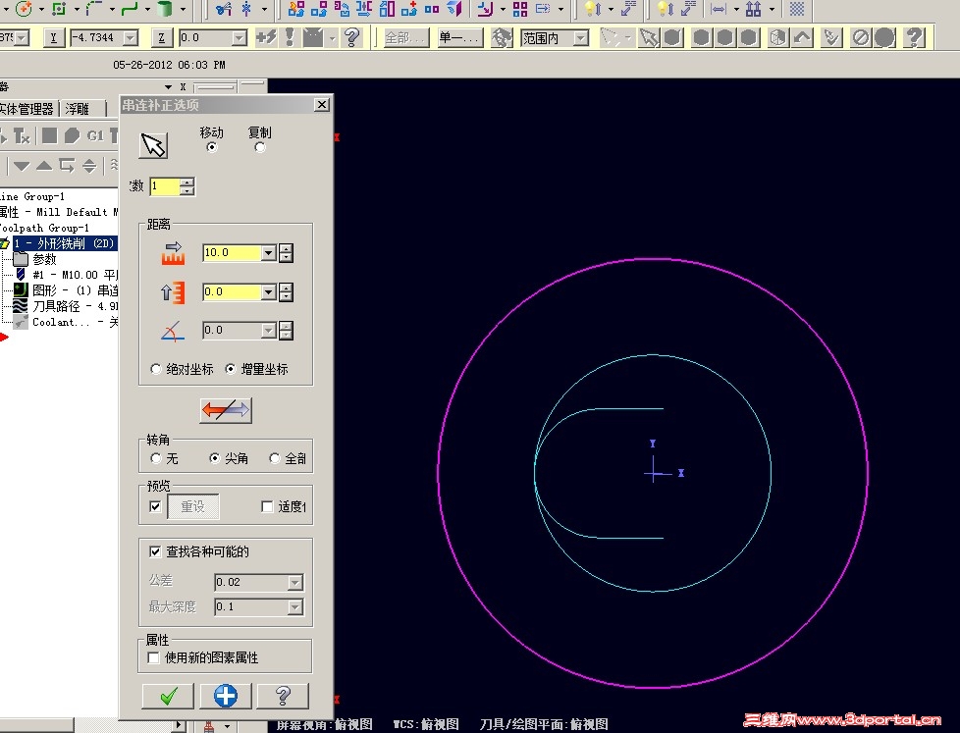Click the reverse direction arrow icon
The image size is (960, 733).
(224, 410)
